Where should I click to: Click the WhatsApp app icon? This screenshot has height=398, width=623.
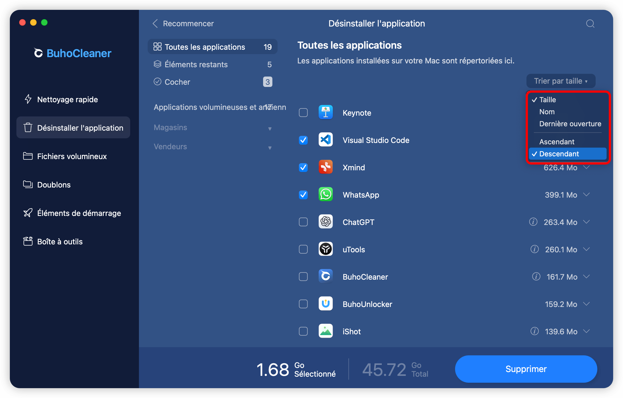click(x=325, y=194)
